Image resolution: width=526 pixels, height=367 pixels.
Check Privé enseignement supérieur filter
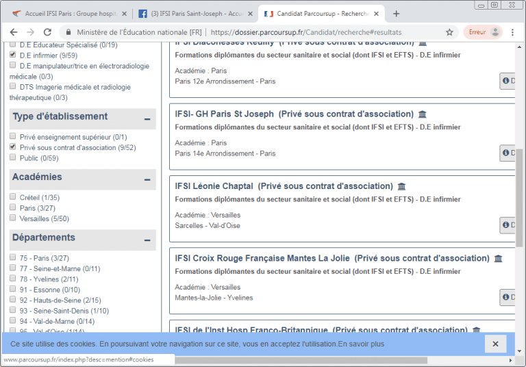coord(13,136)
